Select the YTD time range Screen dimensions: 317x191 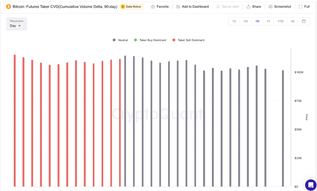(x=280, y=21)
